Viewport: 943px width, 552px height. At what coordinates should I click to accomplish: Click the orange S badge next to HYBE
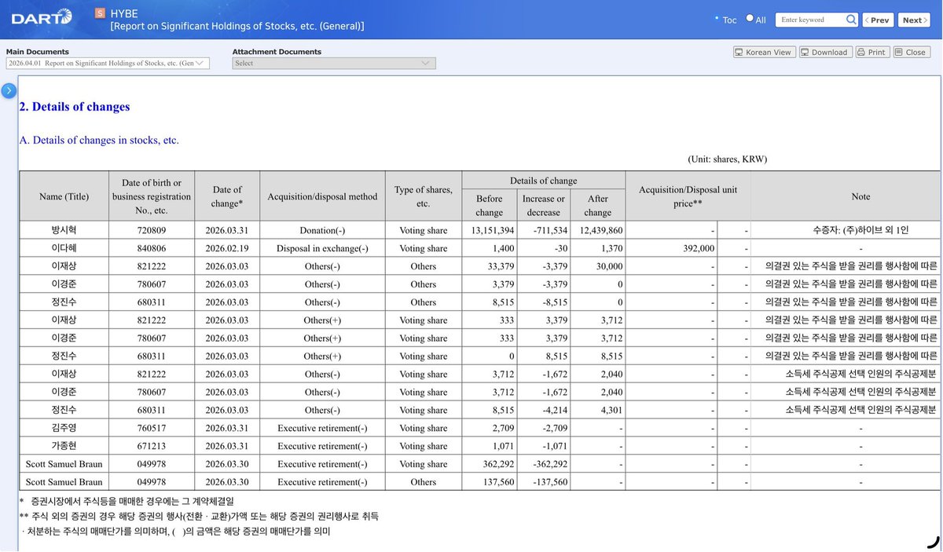click(x=99, y=13)
